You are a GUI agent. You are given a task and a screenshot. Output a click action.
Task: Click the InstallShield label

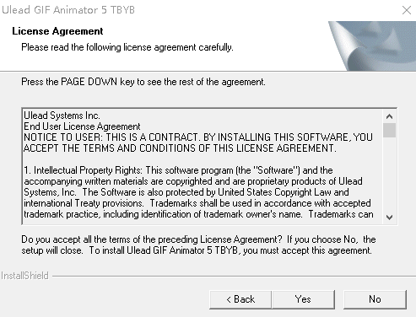click(x=24, y=276)
